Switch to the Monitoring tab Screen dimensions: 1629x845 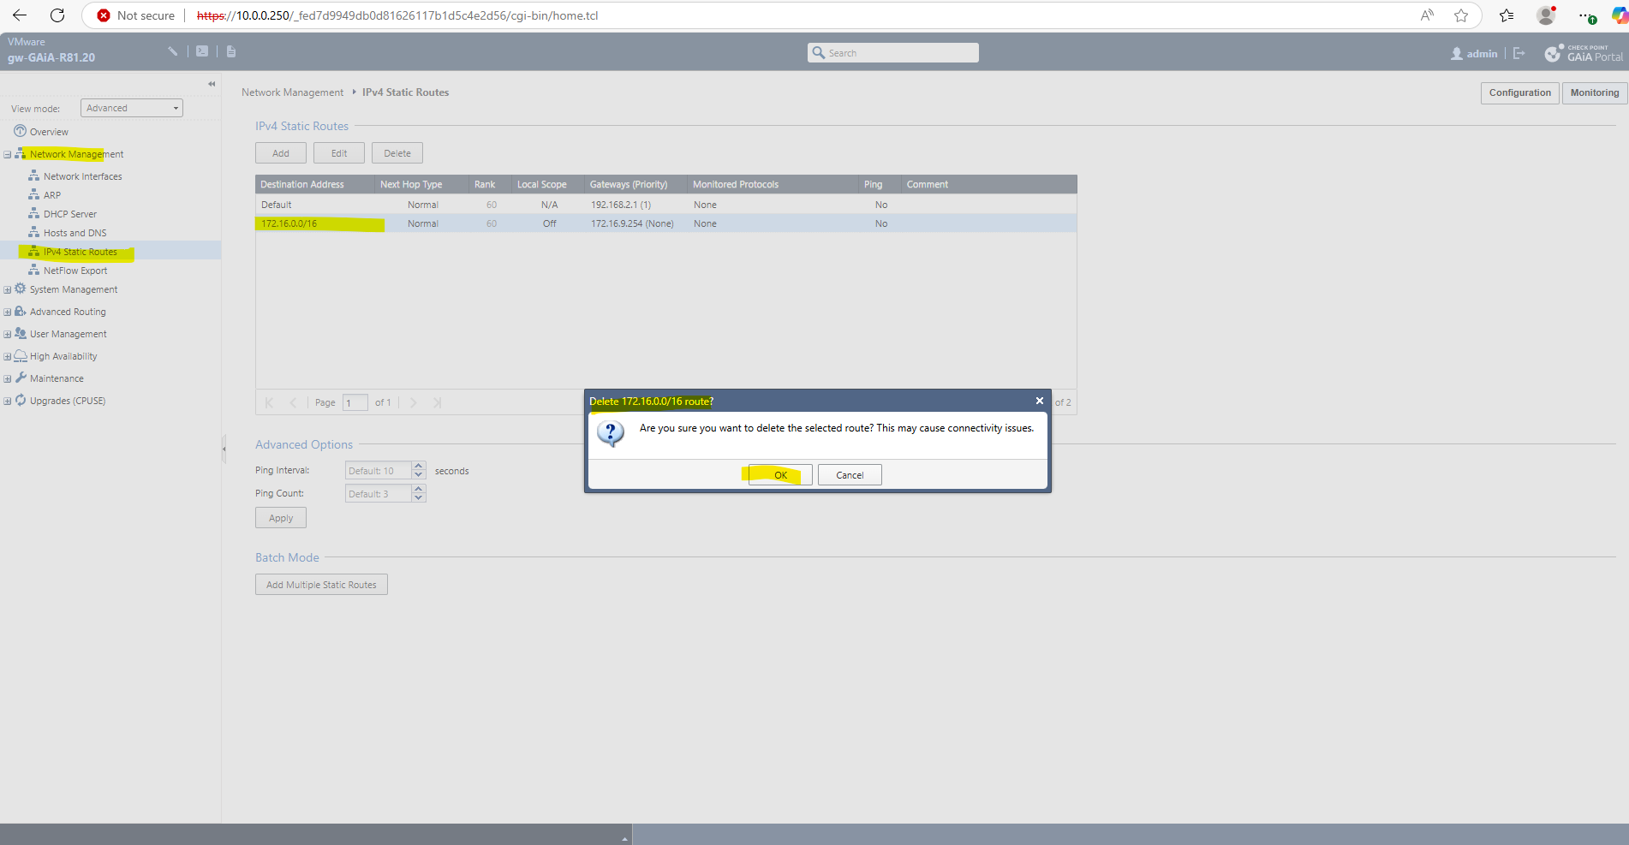(1594, 92)
